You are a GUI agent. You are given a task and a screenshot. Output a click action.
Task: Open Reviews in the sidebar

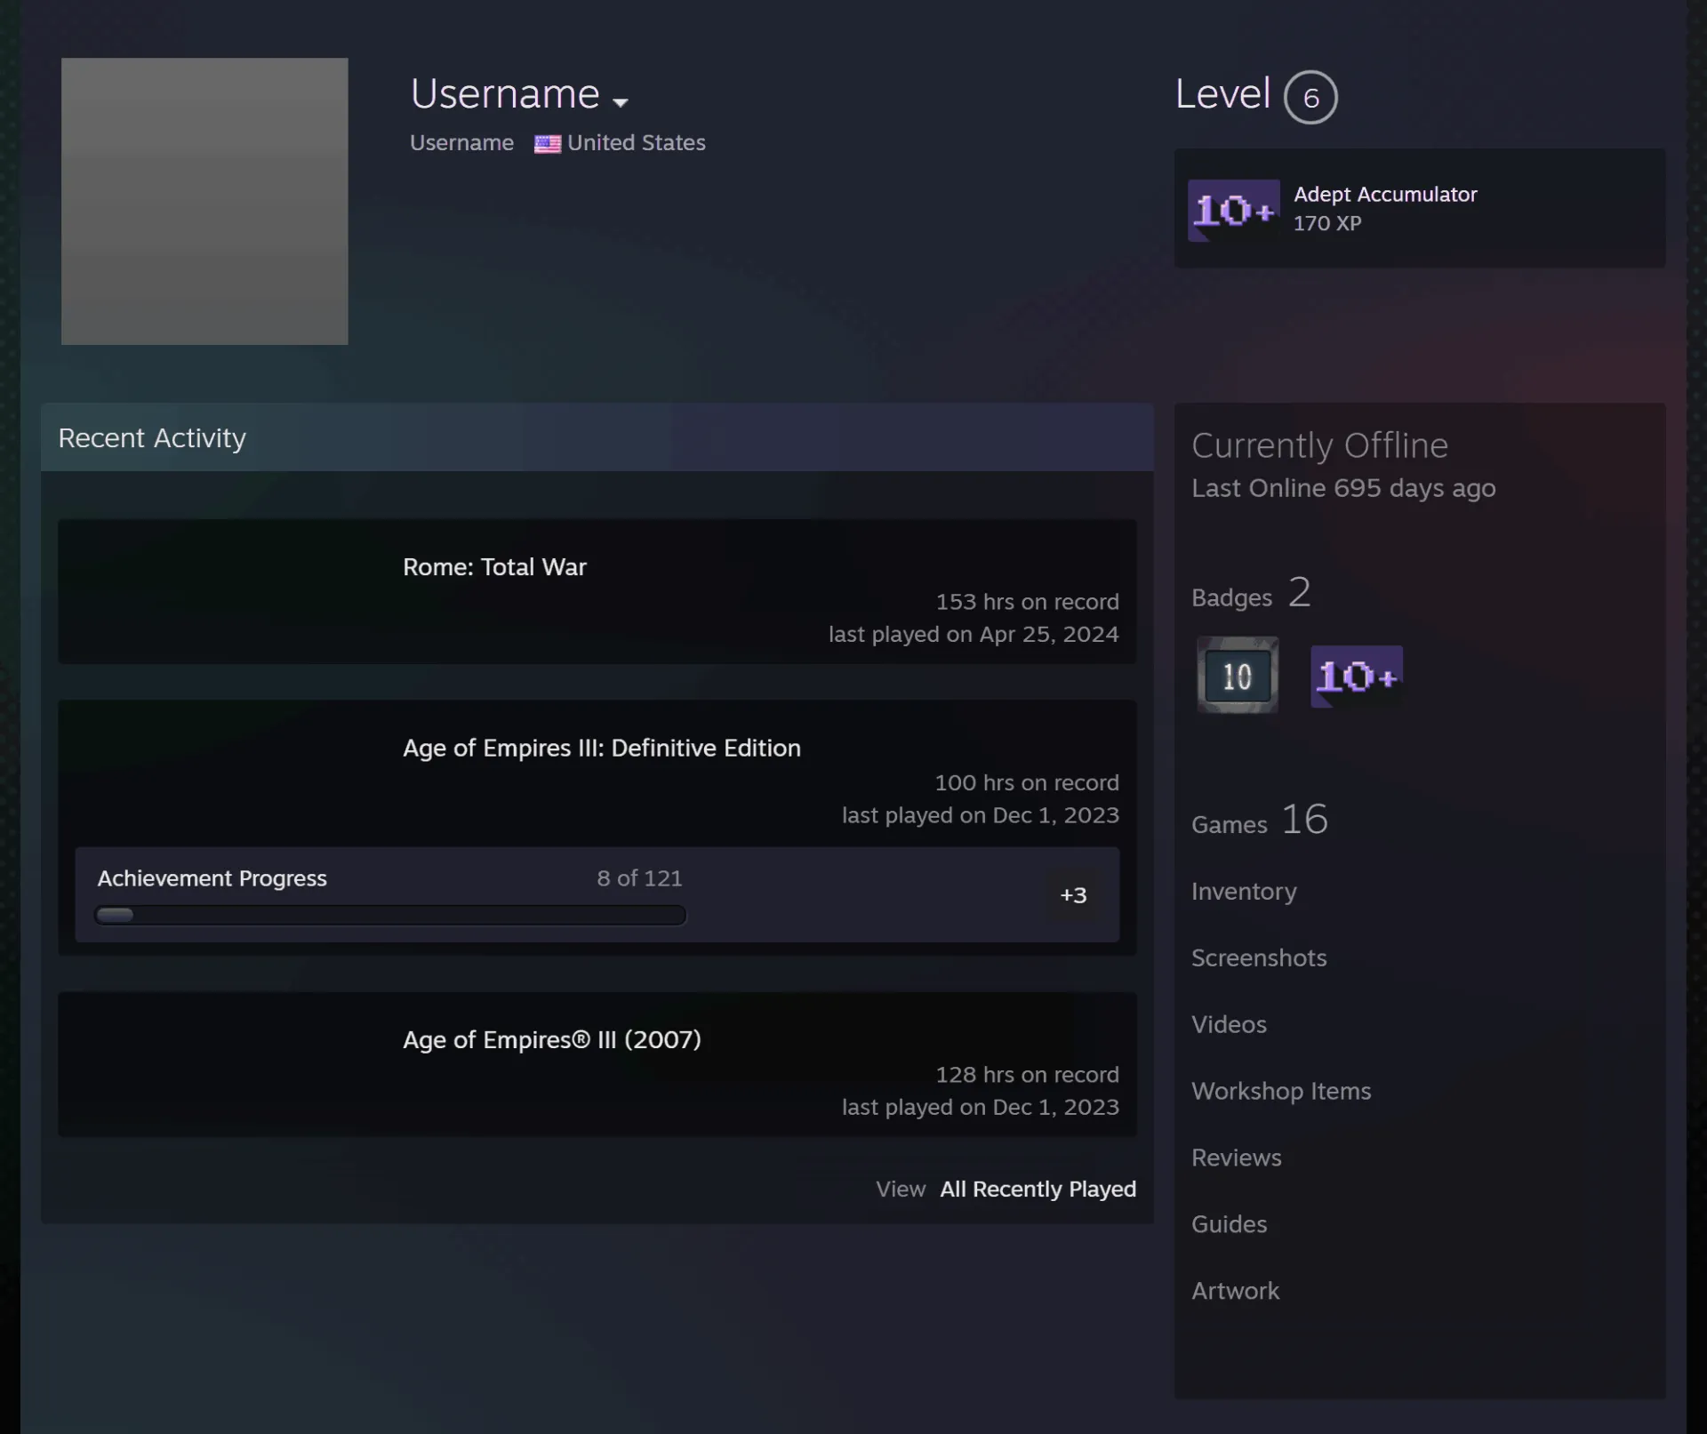tap(1237, 1158)
